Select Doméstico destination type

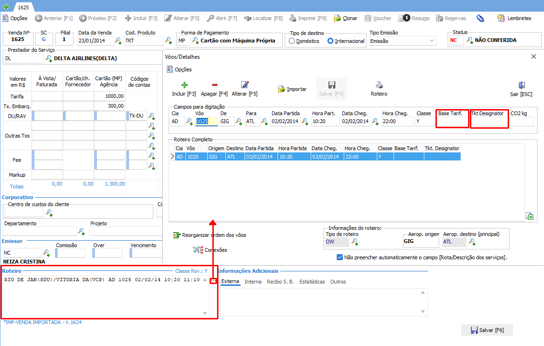tap(304, 41)
